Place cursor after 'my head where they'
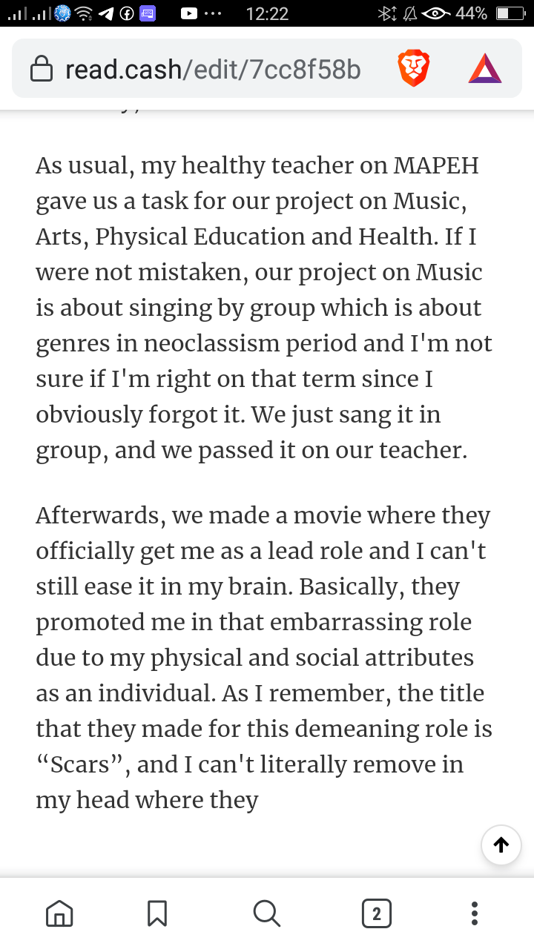This screenshot has height=949, width=534. tap(260, 800)
